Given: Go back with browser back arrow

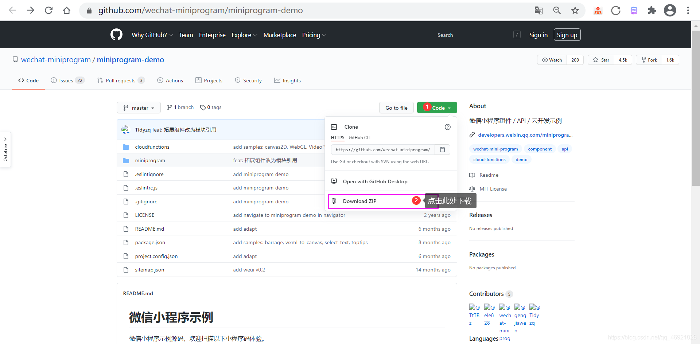Looking at the screenshot, I should 12,10.
